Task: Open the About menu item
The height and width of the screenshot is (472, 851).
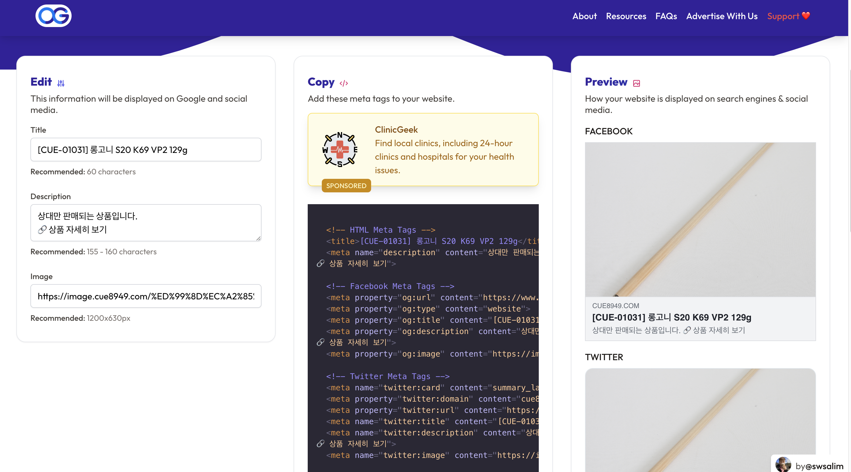Action: point(584,16)
